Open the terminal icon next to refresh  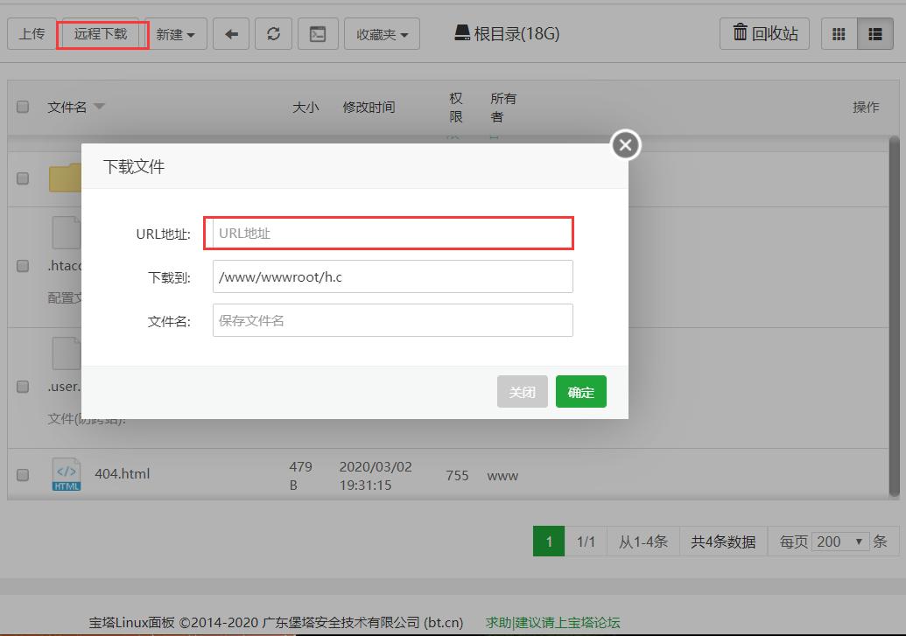[318, 33]
